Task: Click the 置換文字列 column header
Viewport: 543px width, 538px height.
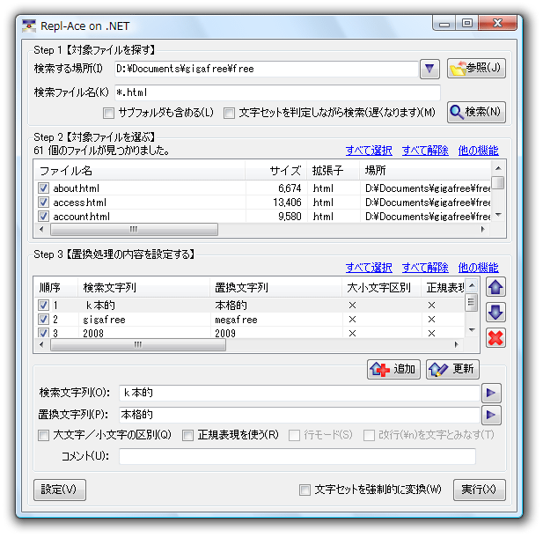Action: [276, 287]
